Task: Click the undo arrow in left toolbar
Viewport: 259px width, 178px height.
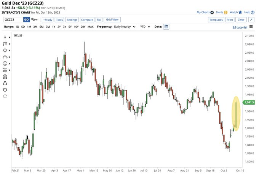Action: (5, 89)
